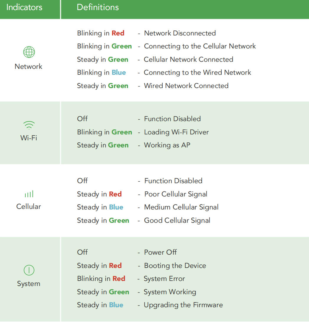309x322 pixels.
Task: Click the System indicator label
Action: click(29, 284)
